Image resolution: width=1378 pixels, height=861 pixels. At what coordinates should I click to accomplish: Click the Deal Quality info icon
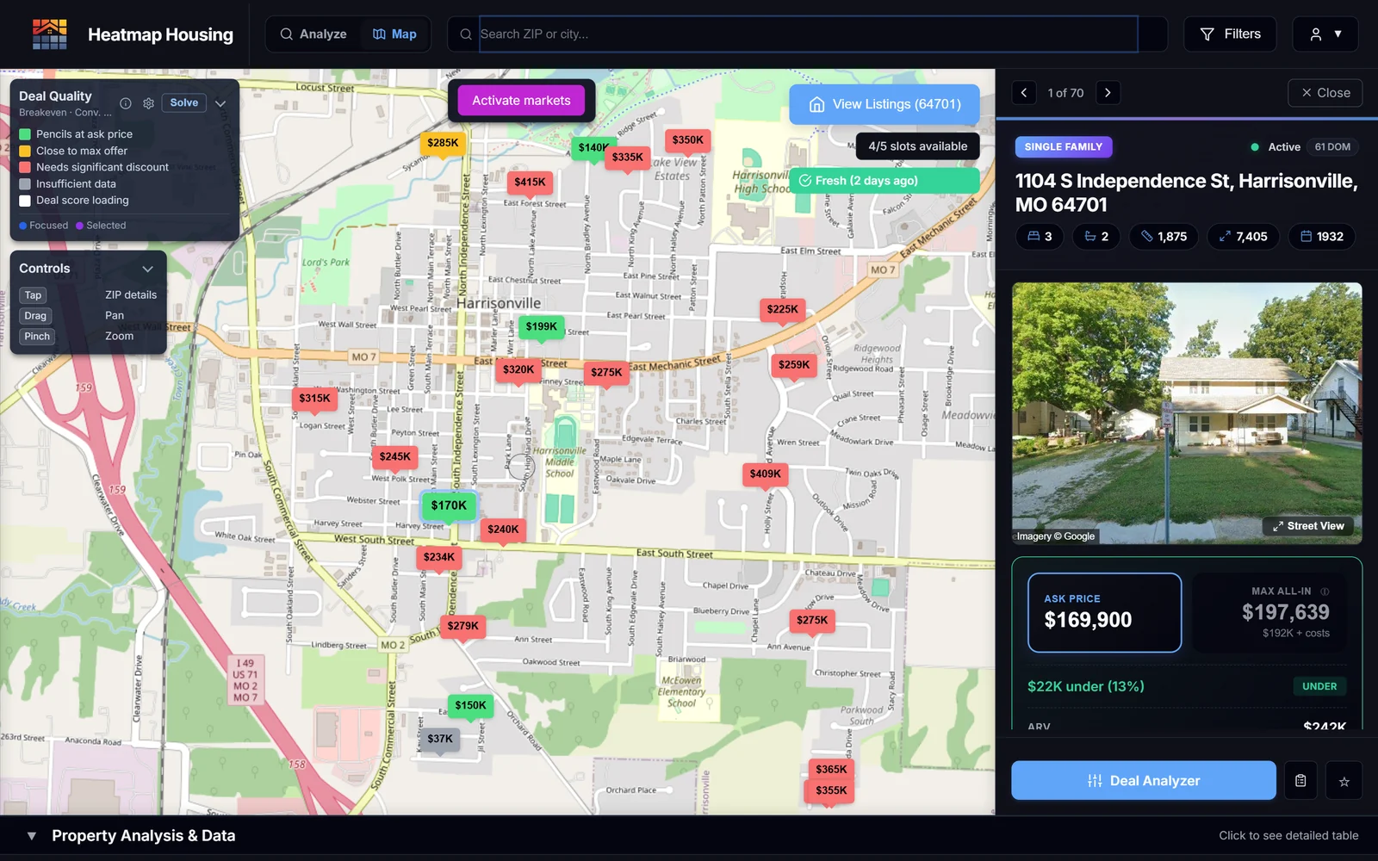coord(126,103)
